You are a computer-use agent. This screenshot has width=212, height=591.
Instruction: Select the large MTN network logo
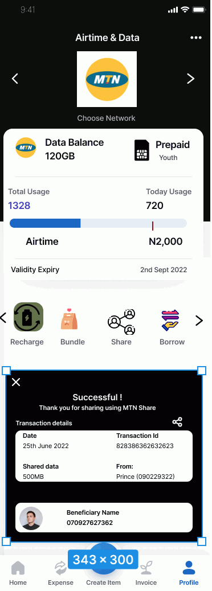[x=107, y=79]
